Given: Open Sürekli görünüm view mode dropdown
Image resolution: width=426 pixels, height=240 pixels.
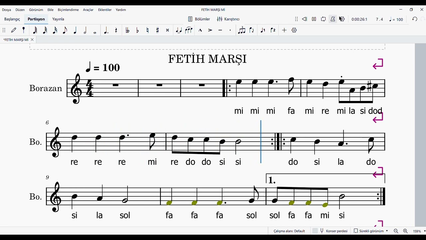Looking at the screenshot, I should [x=371, y=231].
